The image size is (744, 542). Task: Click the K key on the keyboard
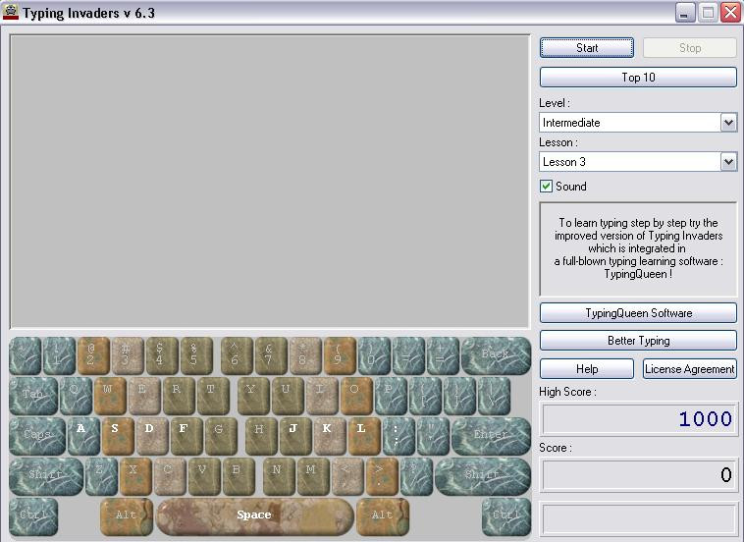pyautogui.click(x=330, y=437)
